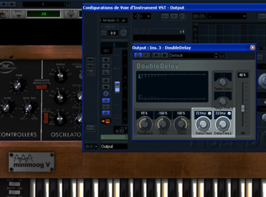This screenshot has width=266, height=197.
Task: Click the global listen L button in left strip
Action: click(x=90, y=72)
